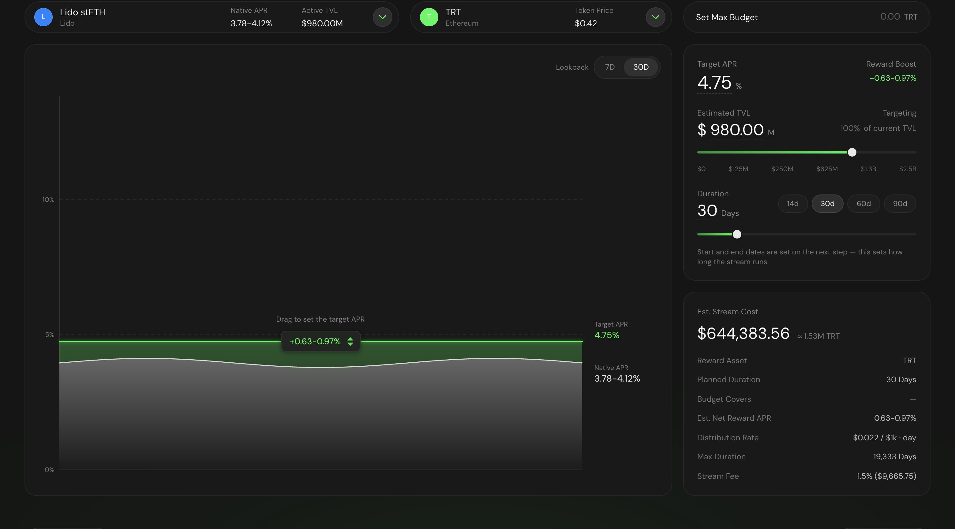Image resolution: width=955 pixels, height=529 pixels.
Task: Click the Budget Covers row label
Action: (724, 399)
